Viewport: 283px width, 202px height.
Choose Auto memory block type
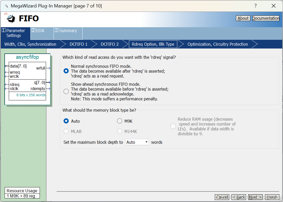[x=66, y=121]
